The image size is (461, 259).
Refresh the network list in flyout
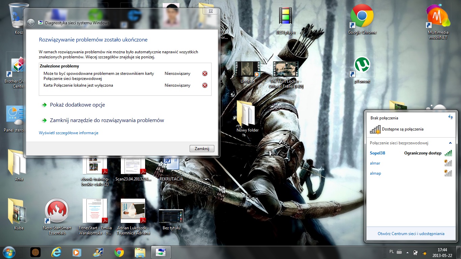pos(450,117)
